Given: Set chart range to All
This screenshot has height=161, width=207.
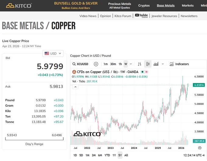Looking at the screenshot, I should (x=126, y=155).
